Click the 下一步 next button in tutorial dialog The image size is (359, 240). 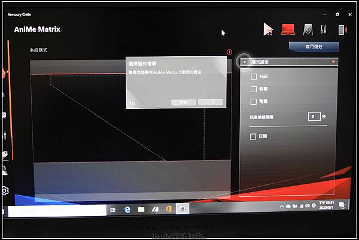pyautogui.click(x=210, y=102)
